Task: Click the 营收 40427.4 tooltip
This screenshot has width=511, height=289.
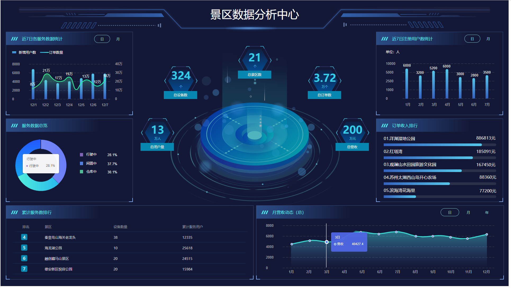Action: point(349,242)
